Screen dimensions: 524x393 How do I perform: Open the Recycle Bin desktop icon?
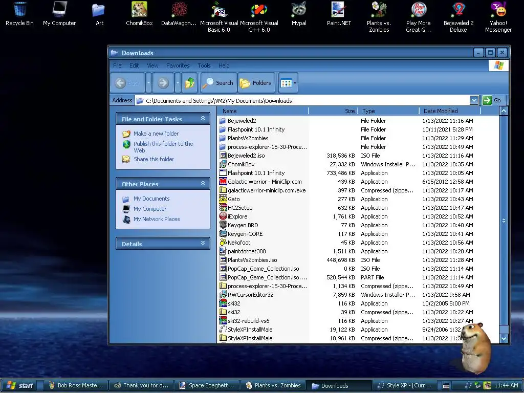19,13
